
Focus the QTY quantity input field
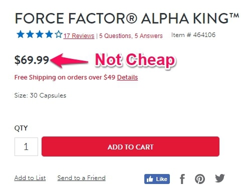[x=26, y=146]
